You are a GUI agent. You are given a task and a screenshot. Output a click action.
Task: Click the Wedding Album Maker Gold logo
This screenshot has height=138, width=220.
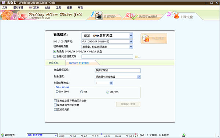tap(55, 14)
